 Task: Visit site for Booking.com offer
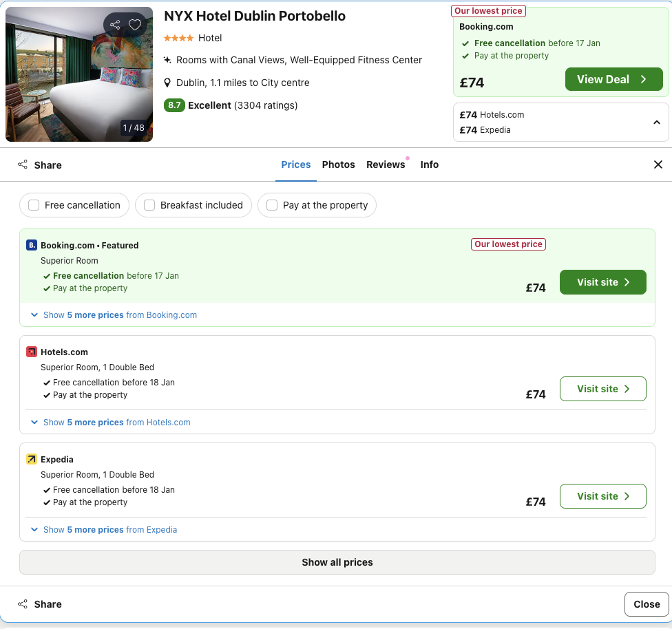603,282
